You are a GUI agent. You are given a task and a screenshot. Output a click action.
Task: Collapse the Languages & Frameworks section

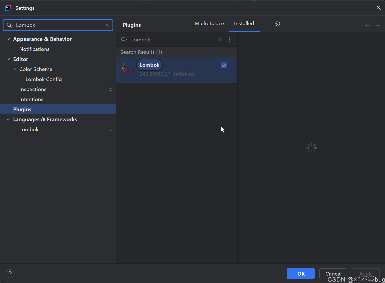coord(8,119)
